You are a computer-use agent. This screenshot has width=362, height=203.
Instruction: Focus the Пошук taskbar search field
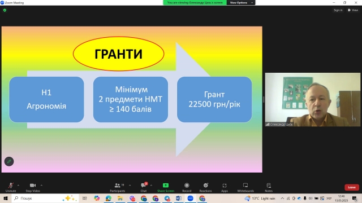[x=45, y=198]
